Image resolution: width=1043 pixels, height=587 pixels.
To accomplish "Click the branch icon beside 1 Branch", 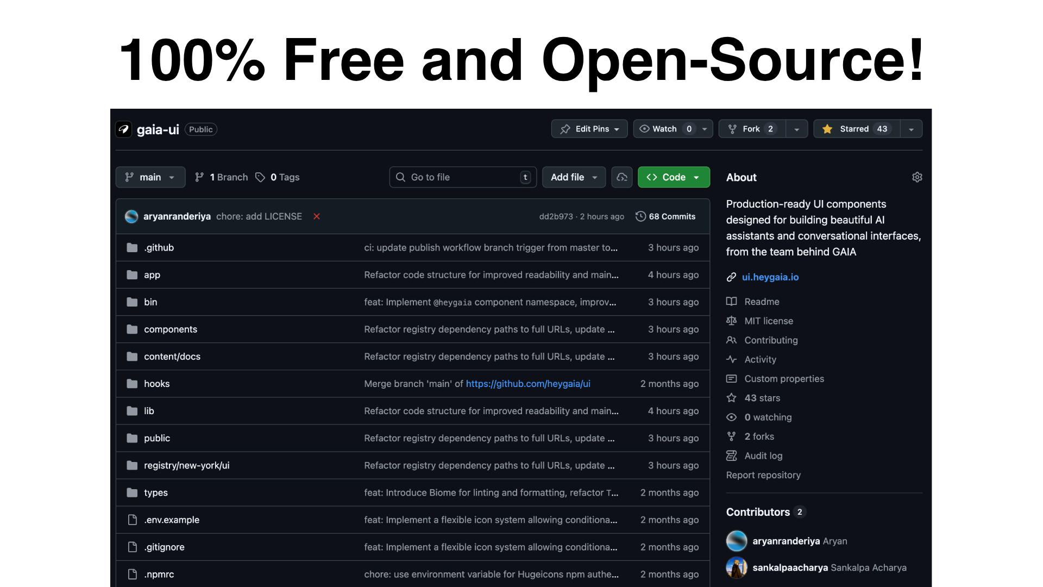I will (x=199, y=177).
